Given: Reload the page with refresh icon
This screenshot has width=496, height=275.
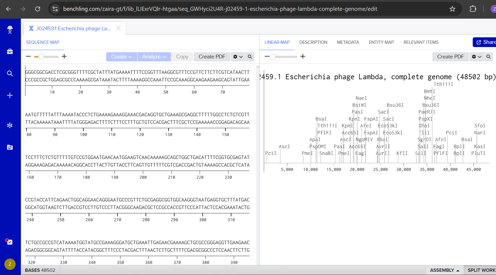Looking at the screenshot, I should [x=38, y=9].
